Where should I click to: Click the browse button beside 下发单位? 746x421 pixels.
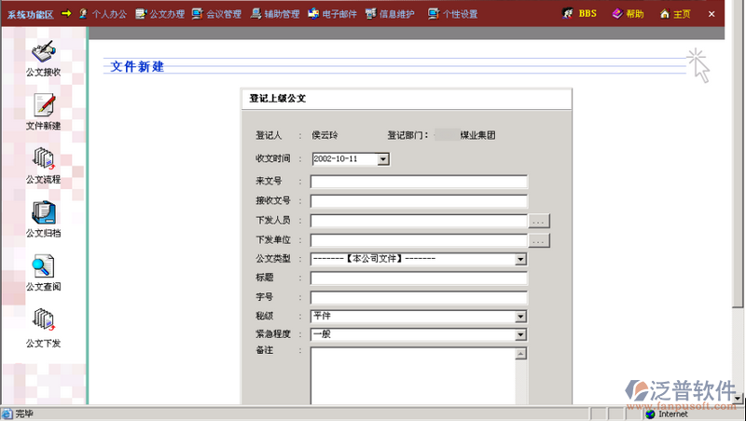(x=539, y=240)
